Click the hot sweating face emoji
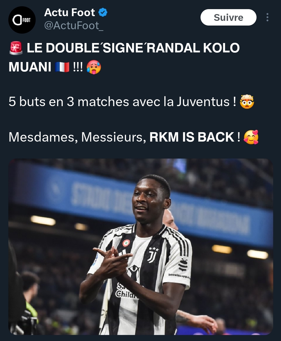281x341 pixels. click(x=93, y=67)
